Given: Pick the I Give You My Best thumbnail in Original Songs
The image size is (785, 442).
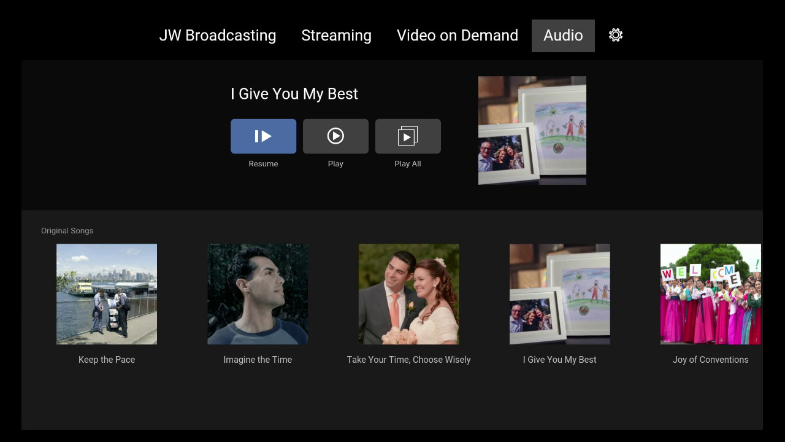Looking at the screenshot, I should tap(559, 294).
